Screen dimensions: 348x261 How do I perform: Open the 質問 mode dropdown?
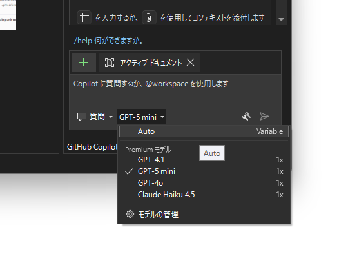click(x=95, y=117)
